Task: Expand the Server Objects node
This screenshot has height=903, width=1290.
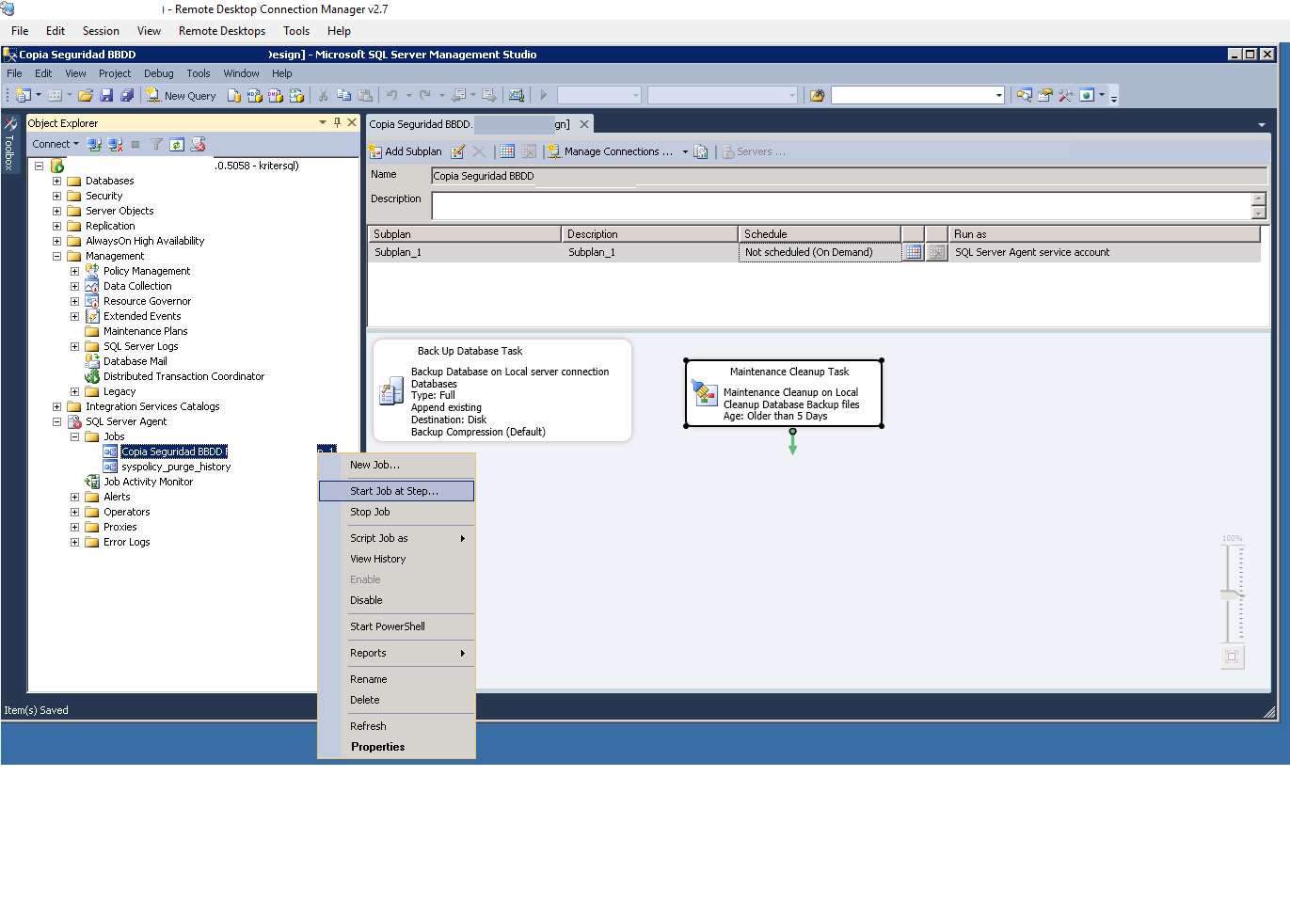Action: point(56,211)
